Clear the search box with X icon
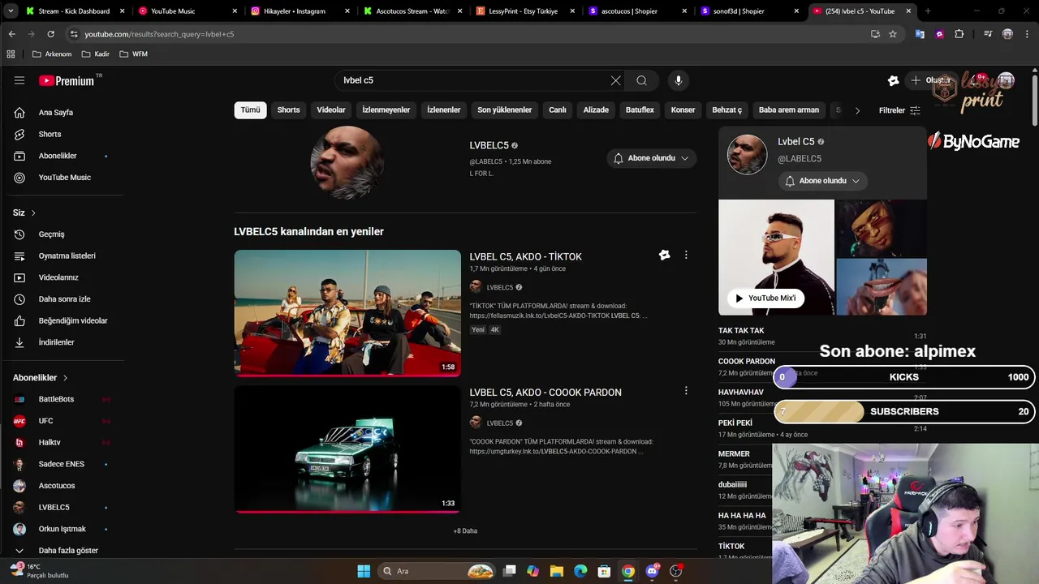This screenshot has height=584, width=1039. point(615,80)
